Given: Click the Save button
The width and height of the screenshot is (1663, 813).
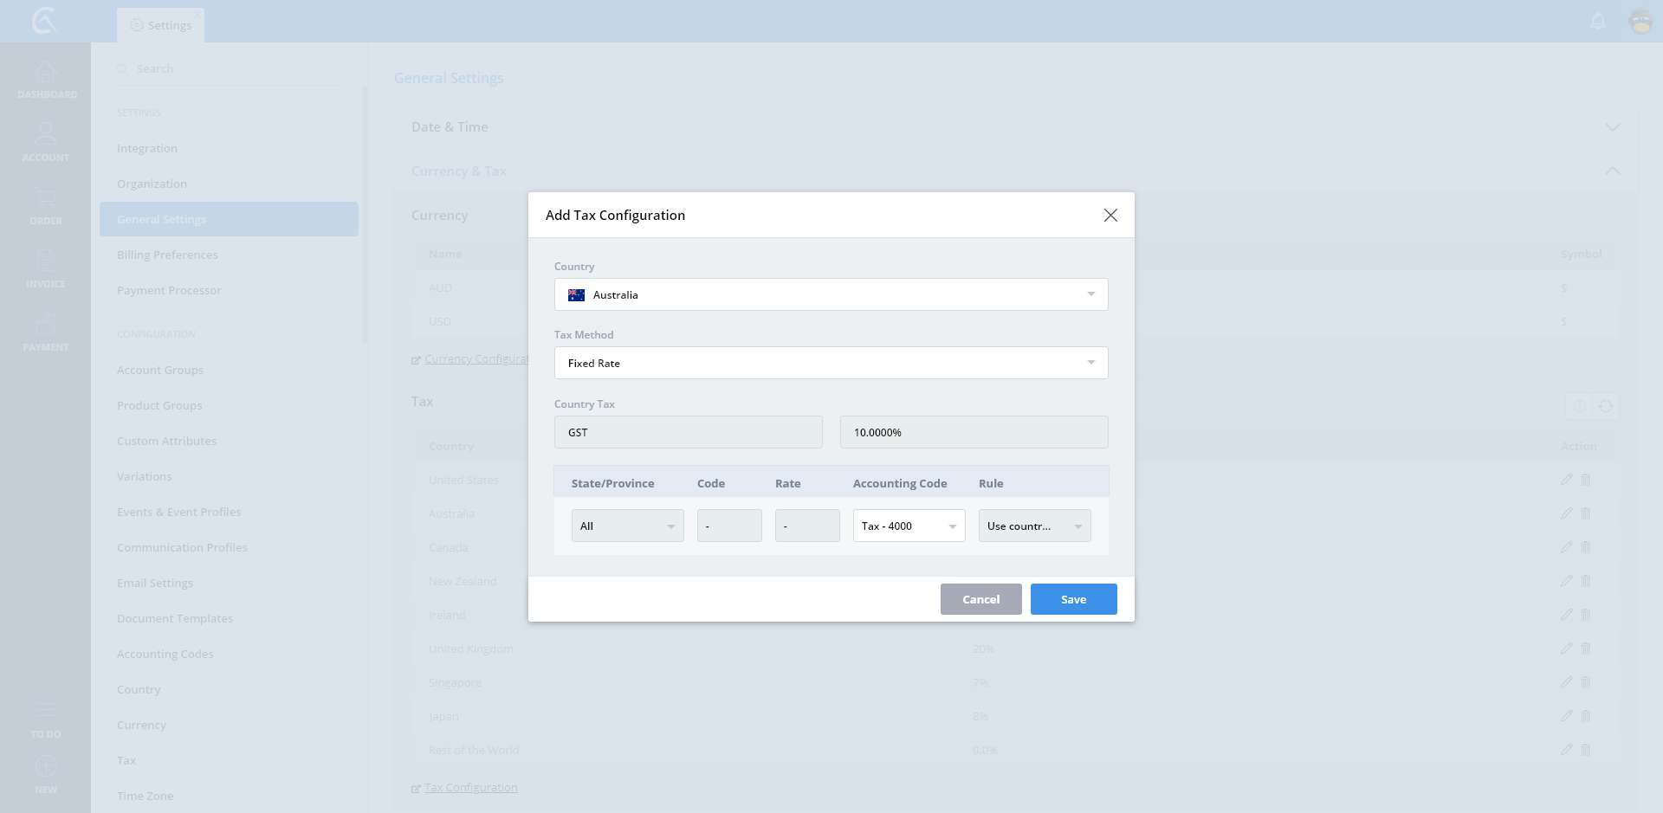Looking at the screenshot, I should (x=1073, y=599).
